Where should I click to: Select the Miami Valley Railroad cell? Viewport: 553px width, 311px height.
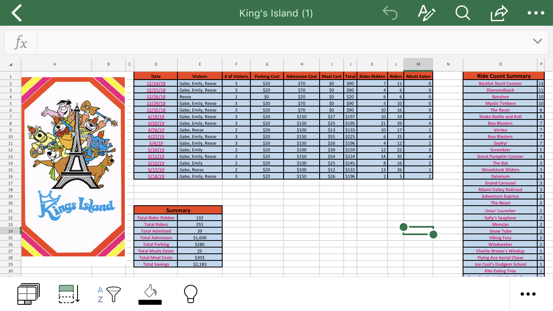coord(500,190)
